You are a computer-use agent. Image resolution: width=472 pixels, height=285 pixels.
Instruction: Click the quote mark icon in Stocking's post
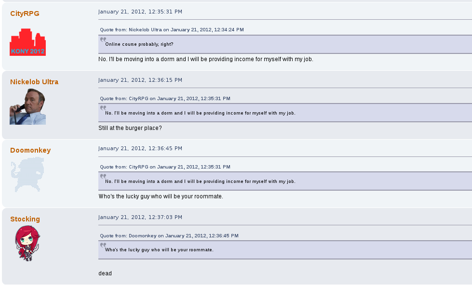coord(103,246)
